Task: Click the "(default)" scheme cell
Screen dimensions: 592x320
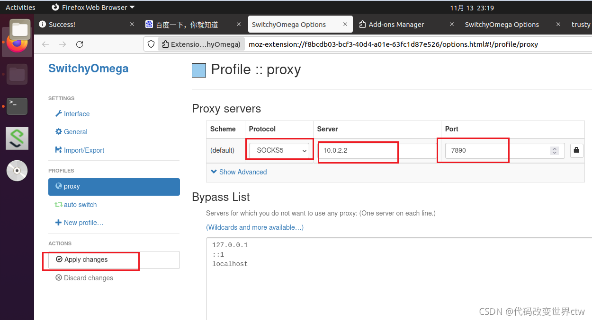Action: point(223,150)
